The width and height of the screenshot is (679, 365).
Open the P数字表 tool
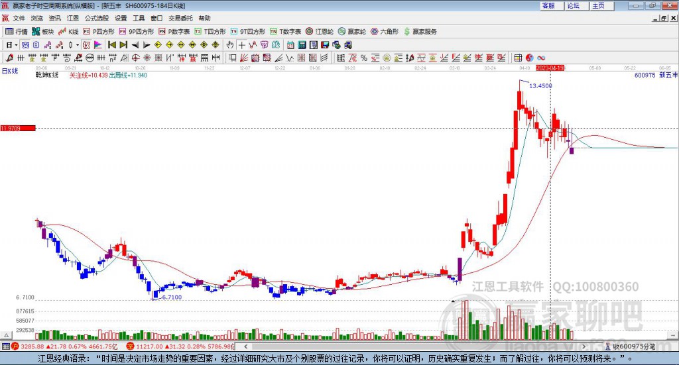point(174,32)
